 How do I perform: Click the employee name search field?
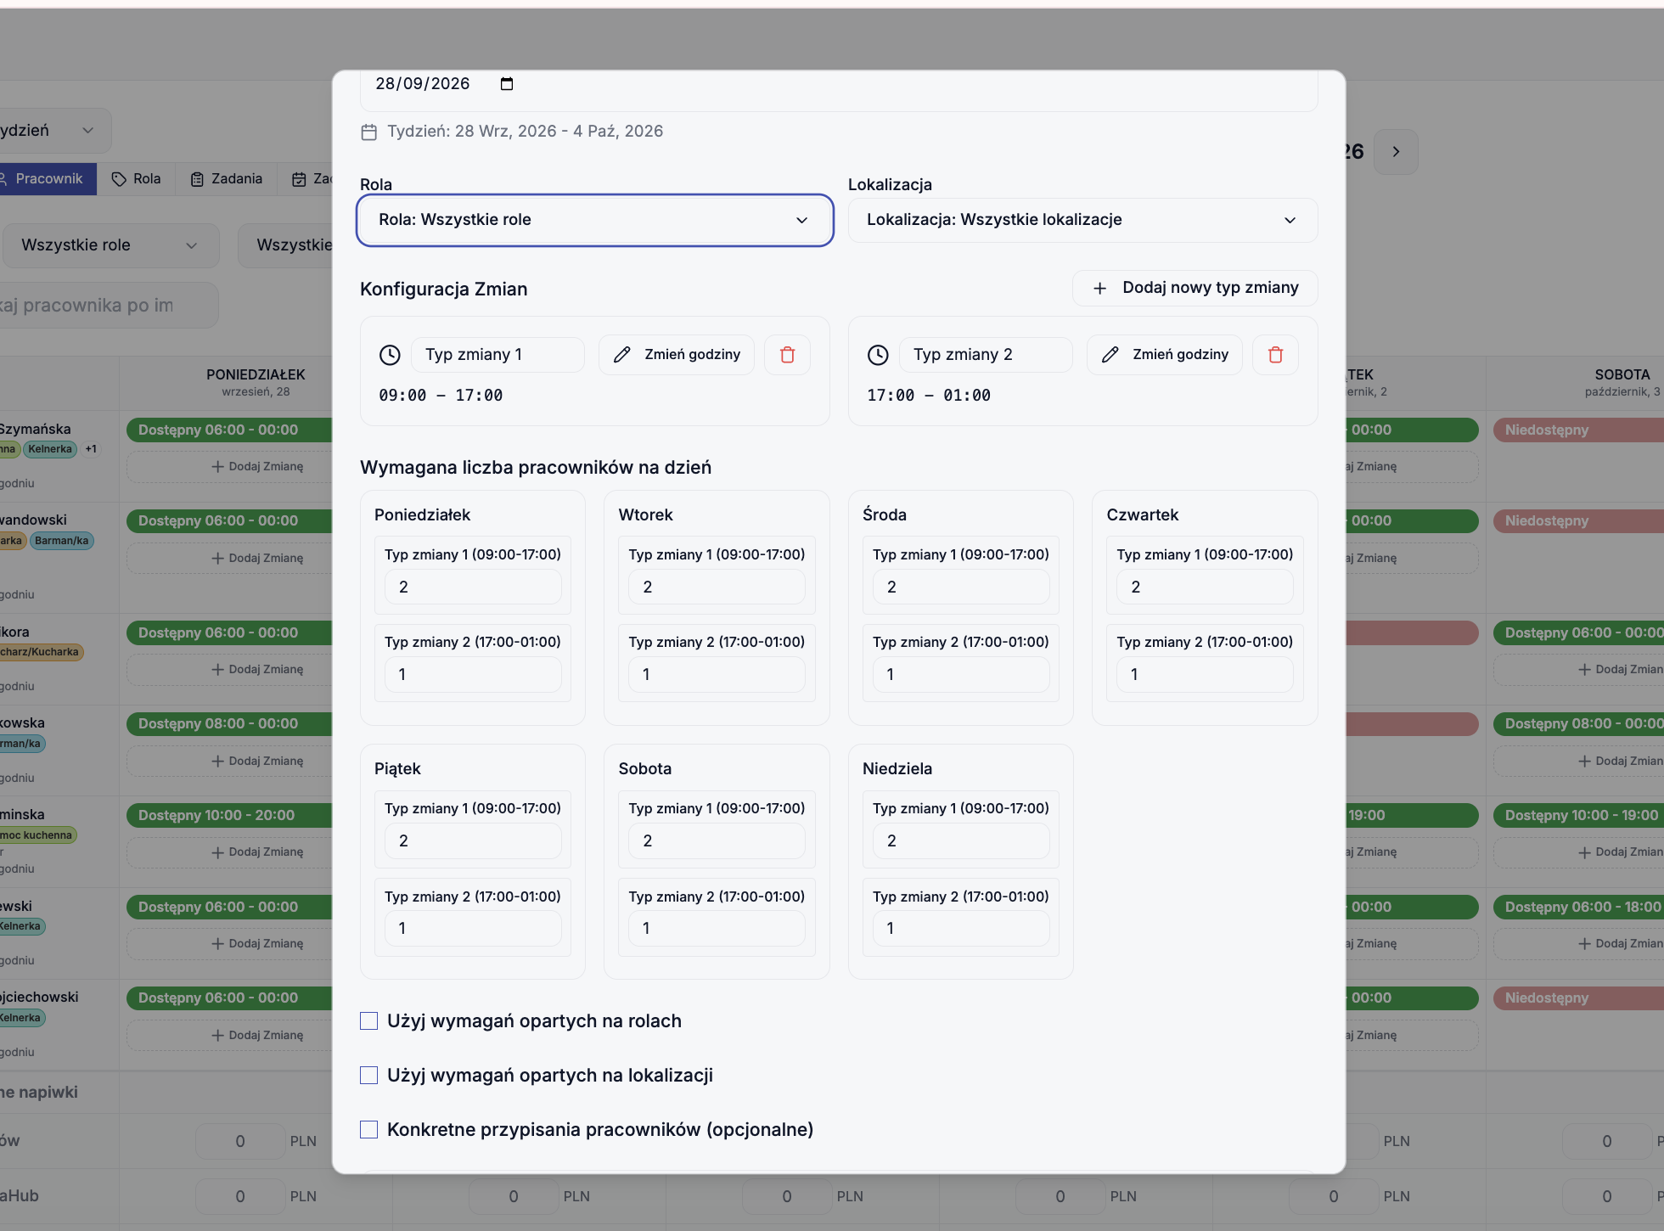pos(109,306)
